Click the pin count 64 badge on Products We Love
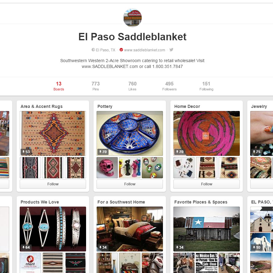 (26, 247)
